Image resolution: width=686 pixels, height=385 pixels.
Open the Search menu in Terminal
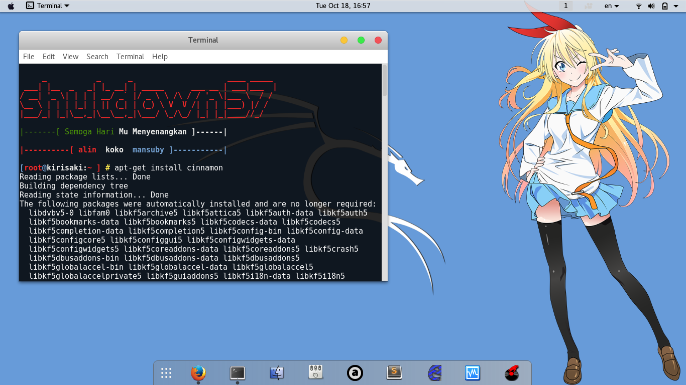[x=97, y=57]
